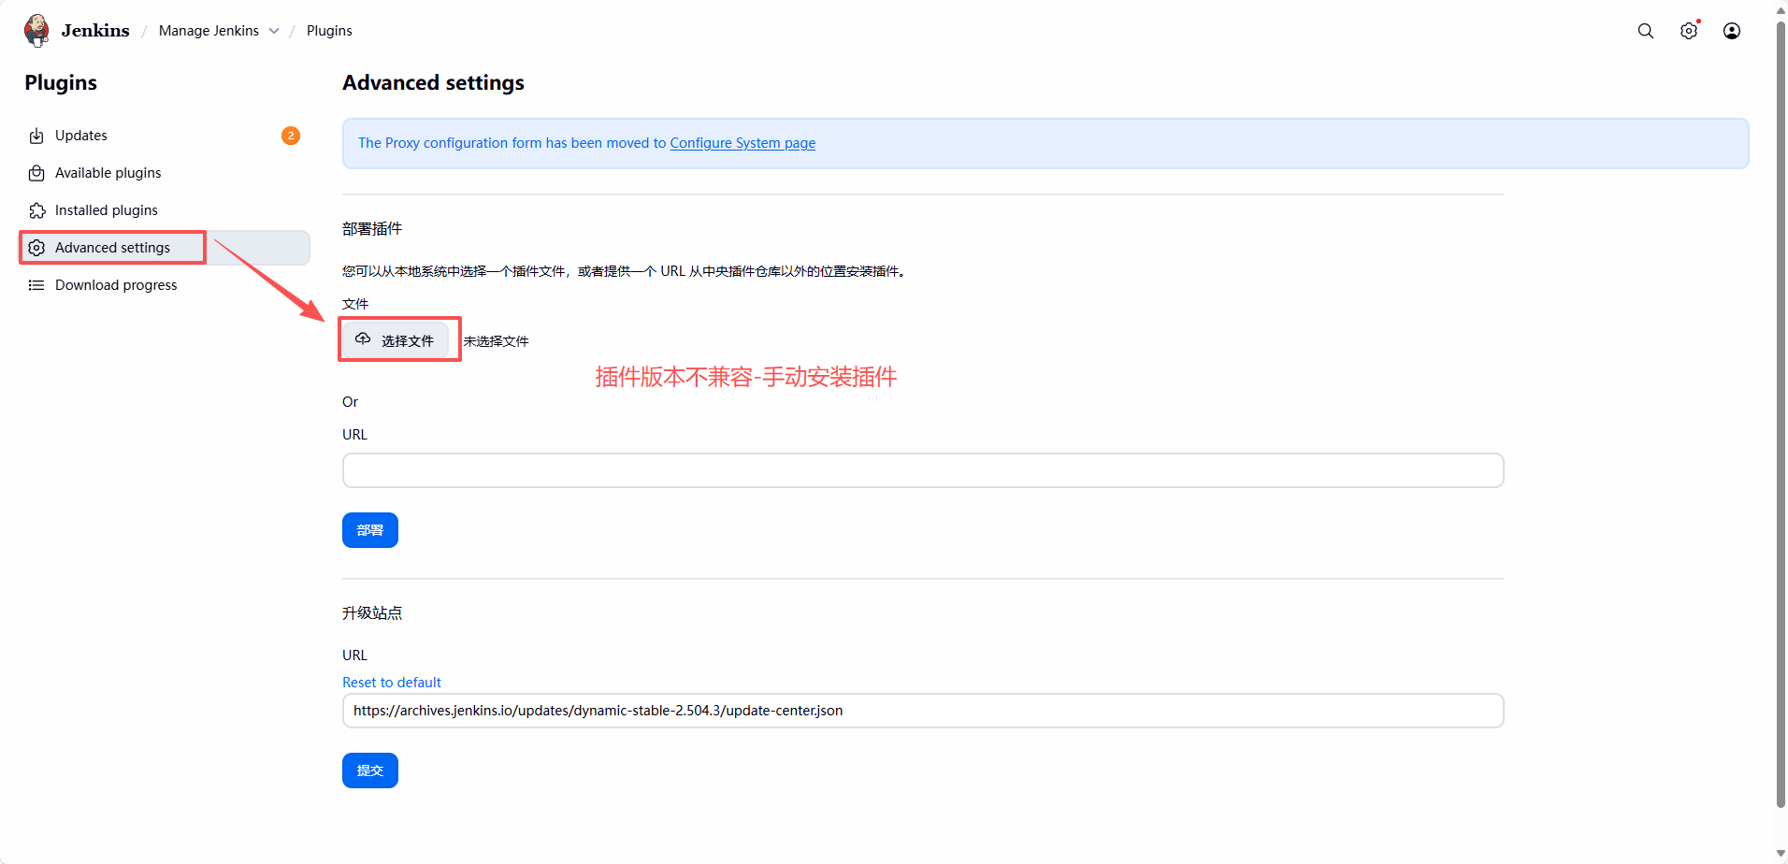Image resolution: width=1788 pixels, height=864 pixels.
Task: Click the Advanced settings gear icon
Action: click(x=36, y=248)
